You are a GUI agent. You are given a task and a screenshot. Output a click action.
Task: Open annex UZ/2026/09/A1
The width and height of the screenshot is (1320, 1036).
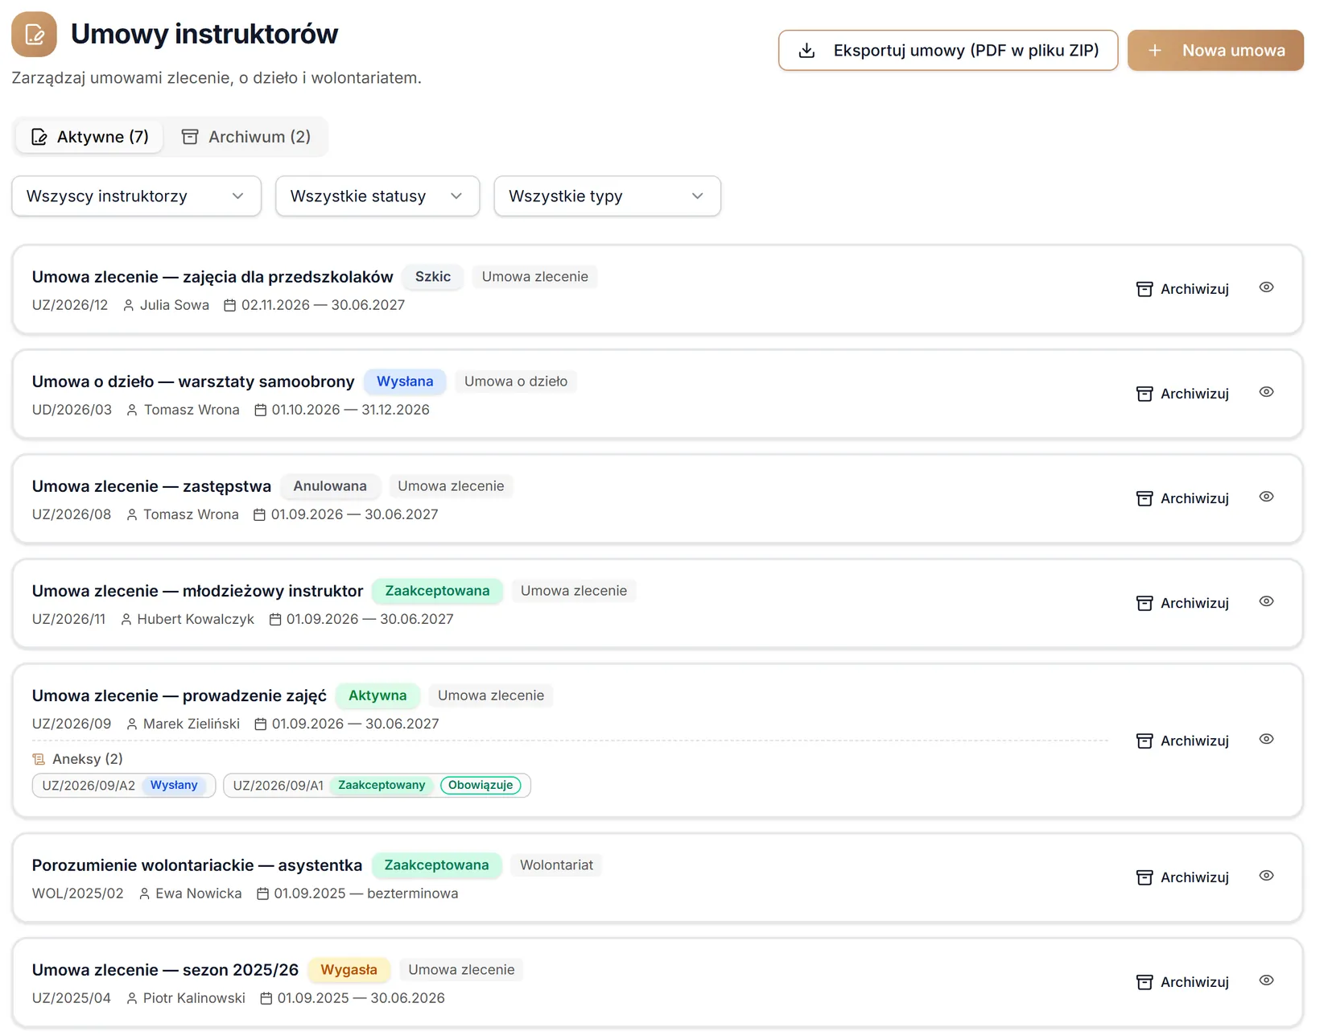click(x=377, y=786)
